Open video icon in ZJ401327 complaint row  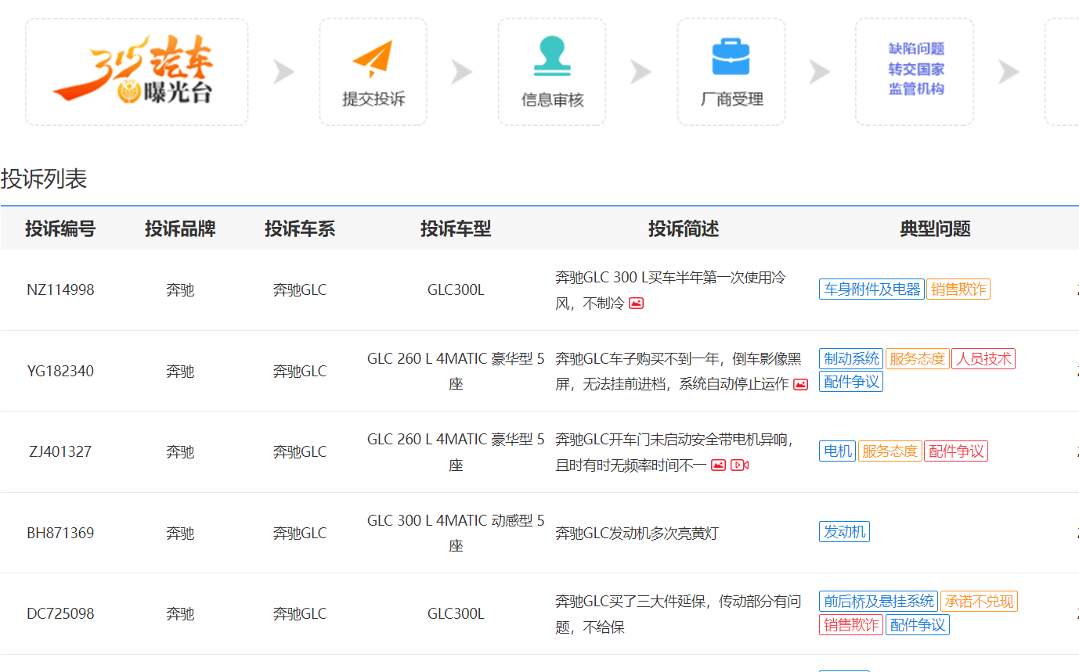point(739,465)
